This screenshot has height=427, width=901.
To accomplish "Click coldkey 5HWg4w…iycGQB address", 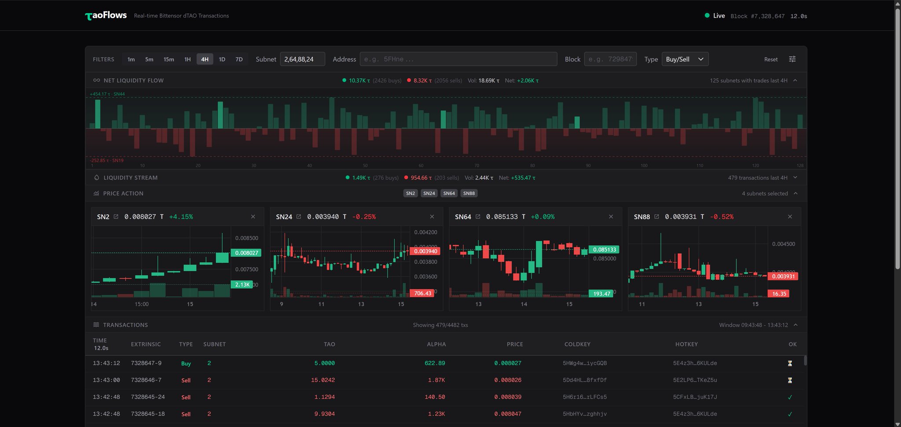I will click(x=585, y=363).
